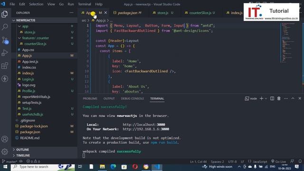Open the Run and Debug view

tap(5, 53)
